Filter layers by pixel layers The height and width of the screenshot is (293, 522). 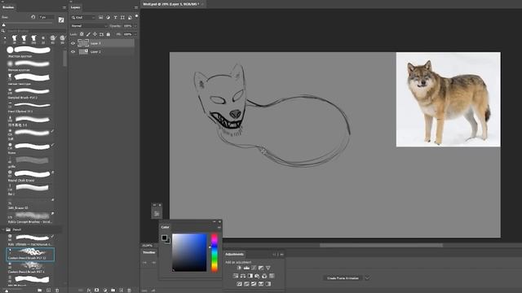(x=100, y=17)
